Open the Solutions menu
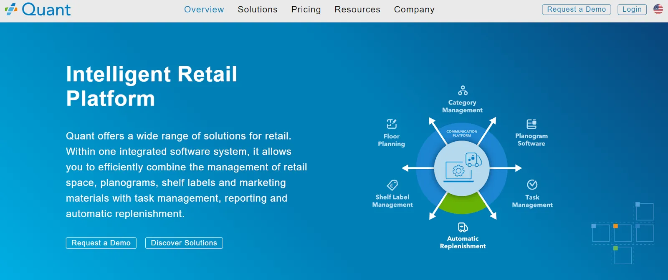Image resolution: width=668 pixels, height=280 pixels. click(258, 10)
